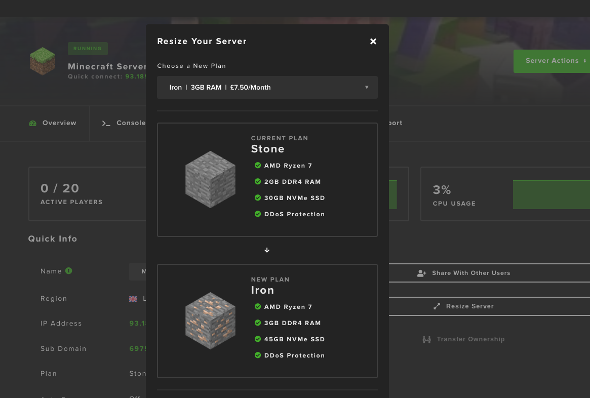
Task: Click Share With Other Users button
Action: [489, 273]
